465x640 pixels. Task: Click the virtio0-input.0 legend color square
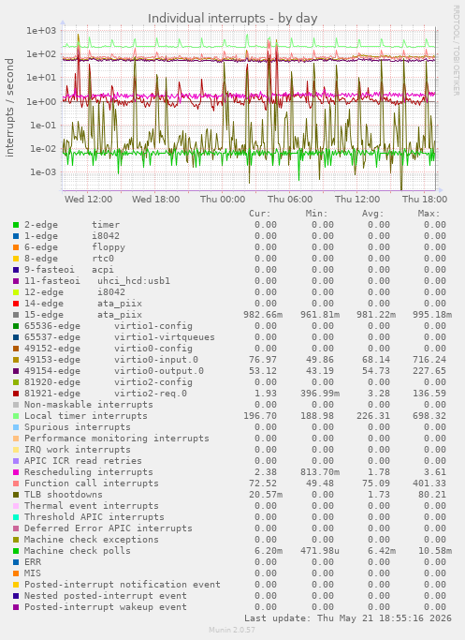point(16,360)
